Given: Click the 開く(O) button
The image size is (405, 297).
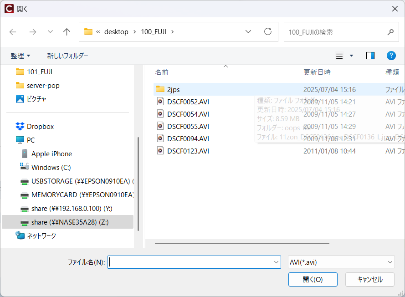Looking at the screenshot, I should click(x=313, y=279).
